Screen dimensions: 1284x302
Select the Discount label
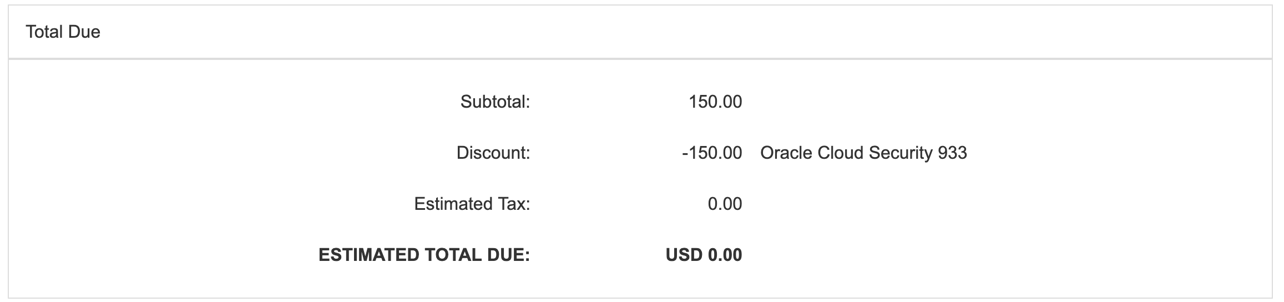tap(493, 153)
